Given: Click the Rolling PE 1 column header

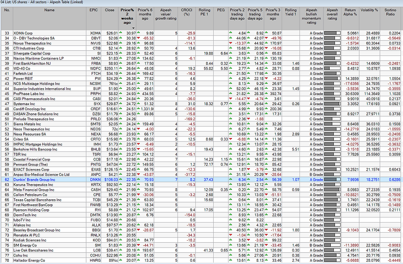Looking at the screenshot, I should pos(204,19).
